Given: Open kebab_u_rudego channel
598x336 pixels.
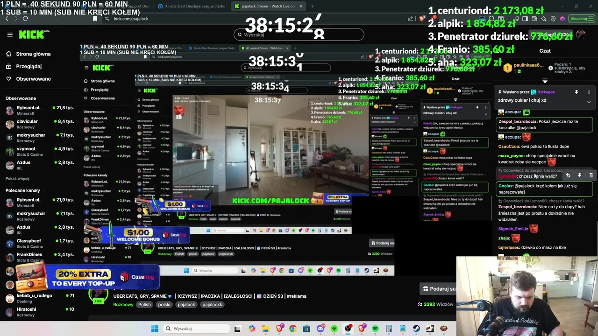Looking at the screenshot, I should (39, 298).
